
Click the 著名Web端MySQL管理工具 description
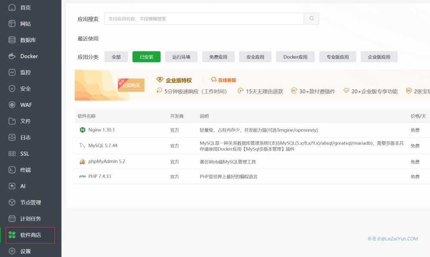(227, 162)
